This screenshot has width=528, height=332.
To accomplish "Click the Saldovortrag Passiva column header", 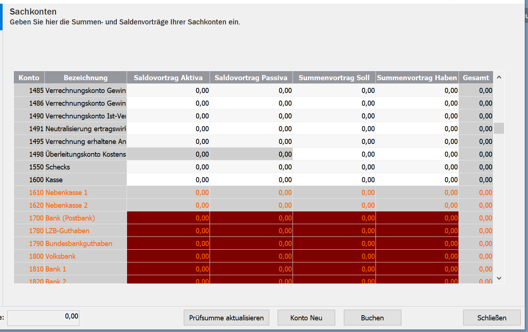I will tap(251, 78).
